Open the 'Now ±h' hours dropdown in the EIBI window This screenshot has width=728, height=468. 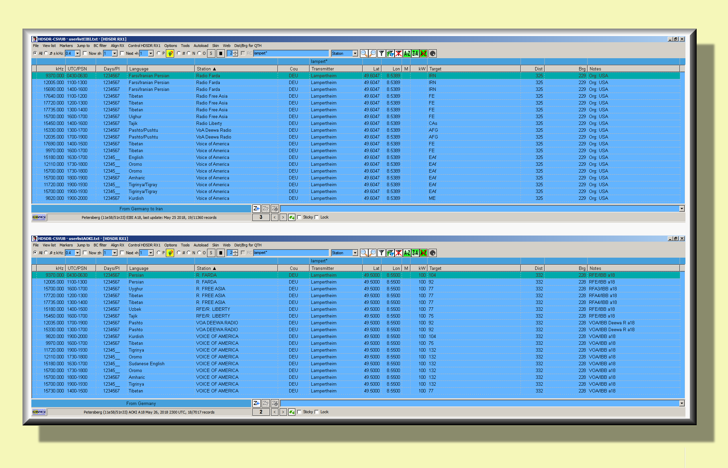pos(114,53)
